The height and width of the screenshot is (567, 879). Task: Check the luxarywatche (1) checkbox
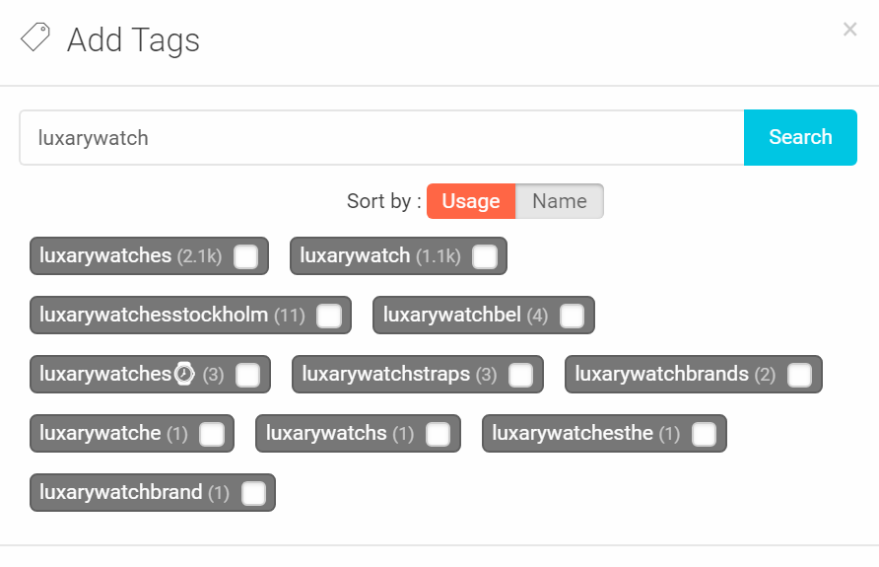[211, 434]
